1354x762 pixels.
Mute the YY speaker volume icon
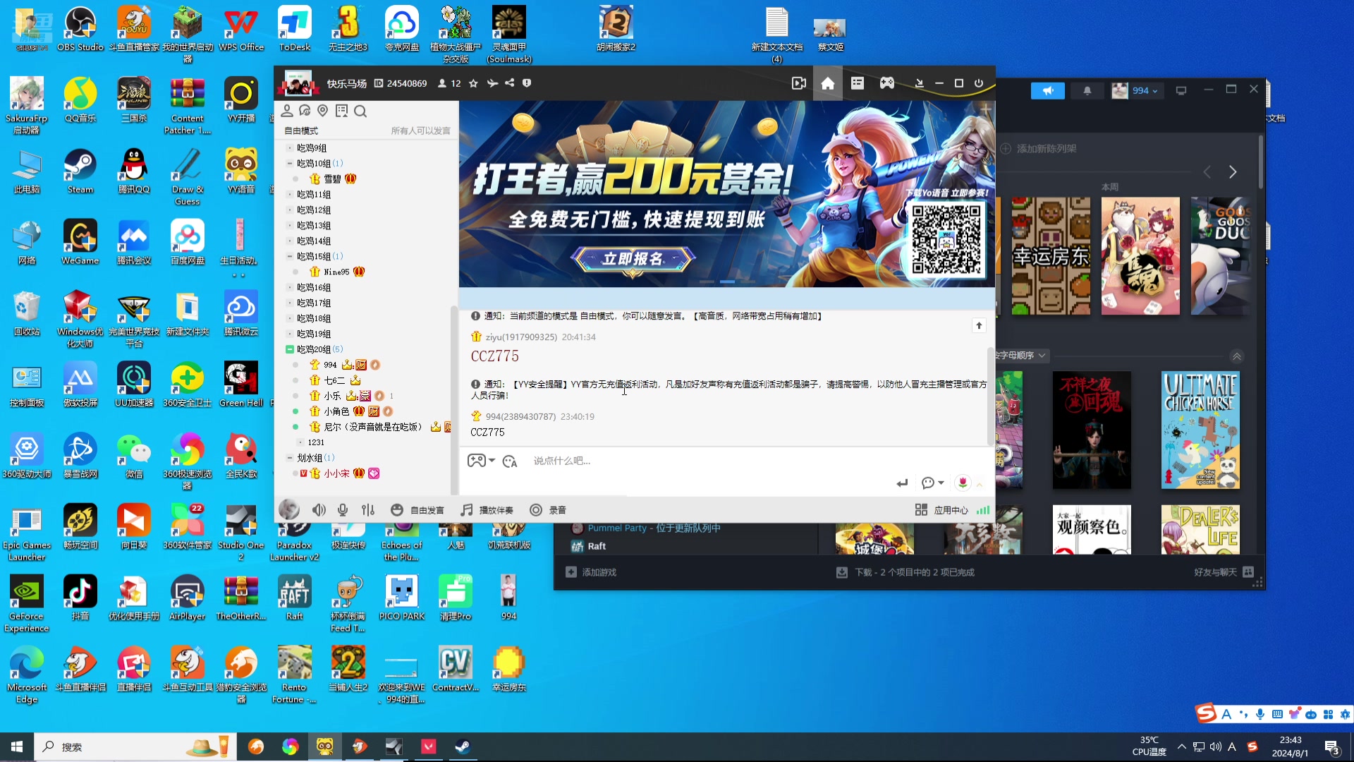(x=319, y=509)
